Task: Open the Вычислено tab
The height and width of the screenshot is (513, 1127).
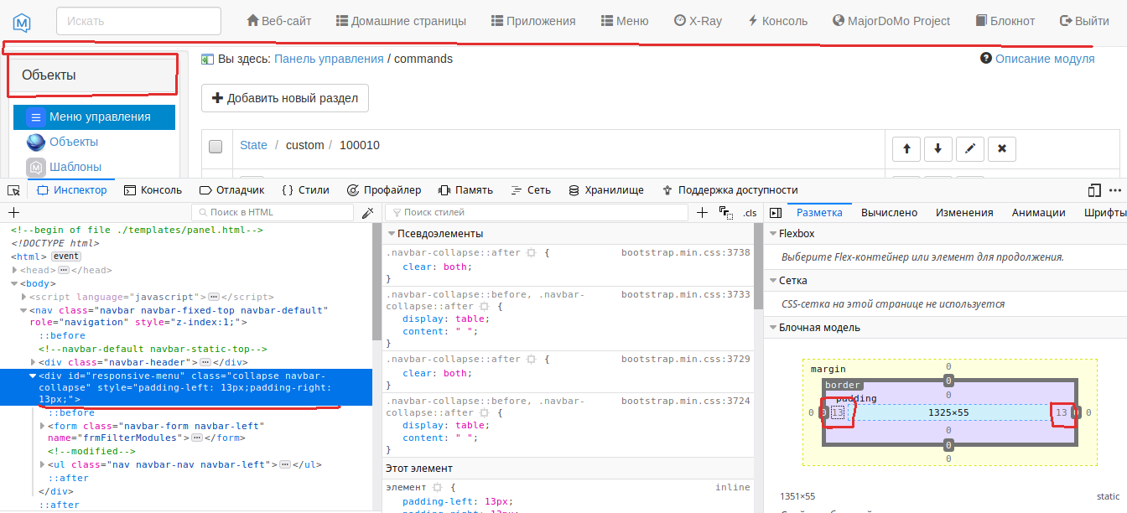Action: [889, 213]
